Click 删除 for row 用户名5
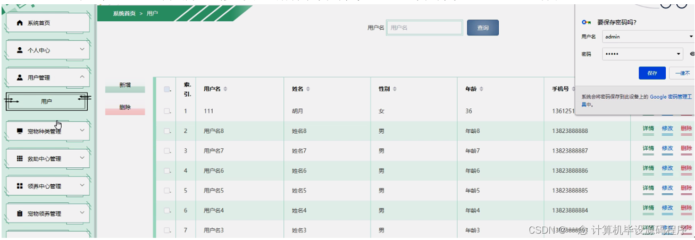The width and height of the screenshot is (695, 240). point(686,188)
